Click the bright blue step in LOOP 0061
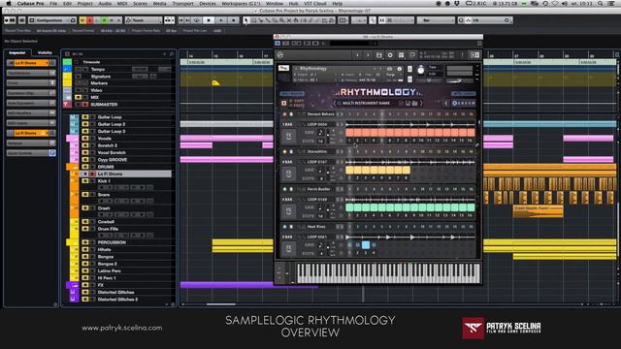Screen dimensions: 621x349 coord(366,245)
